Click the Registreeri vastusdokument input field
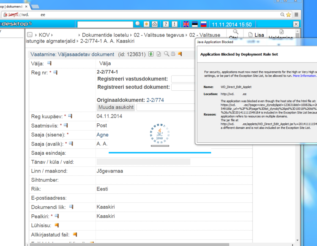Viewport: 317px width, 246px height. coord(183,79)
